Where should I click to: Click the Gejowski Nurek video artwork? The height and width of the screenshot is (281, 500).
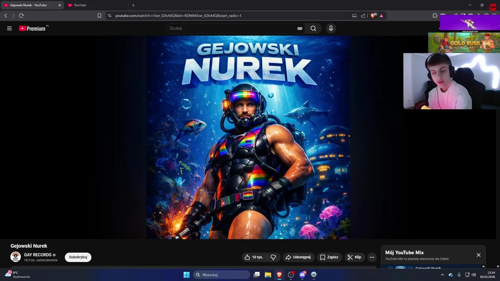(x=248, y=137)
